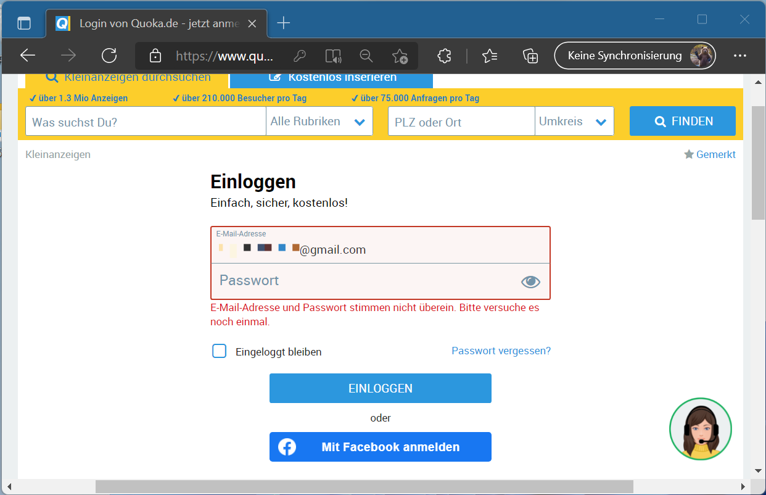Viewport: 766px width, 495px height.
Task: Open the tab actions menu icon
Action: (x=23, y=23)
